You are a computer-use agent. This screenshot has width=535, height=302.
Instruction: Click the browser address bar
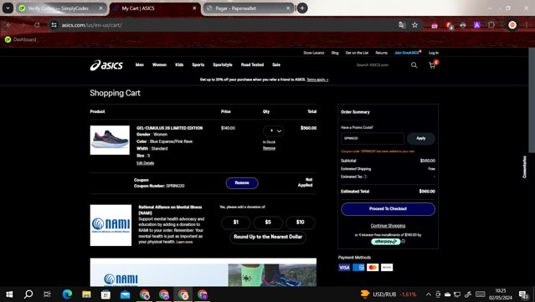[225, 25]
